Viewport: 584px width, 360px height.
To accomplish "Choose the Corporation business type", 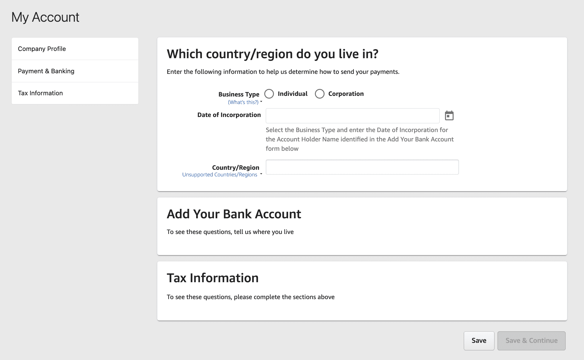I will click(319, 94).
